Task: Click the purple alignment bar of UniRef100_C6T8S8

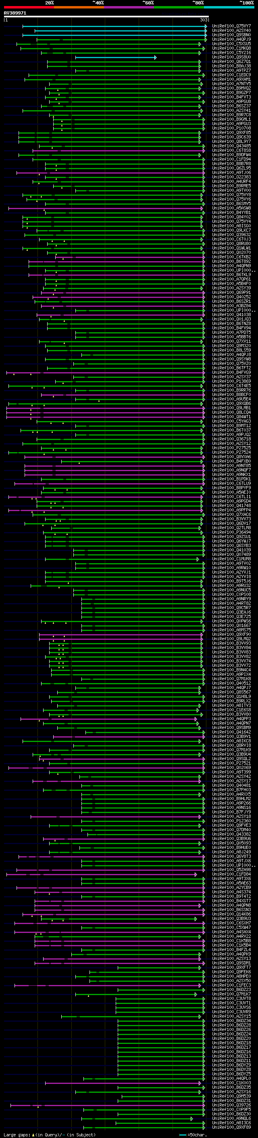Action: coord(119,151)
